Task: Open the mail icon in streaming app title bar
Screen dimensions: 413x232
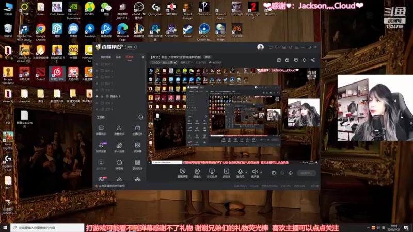Action: coord(271,47)
